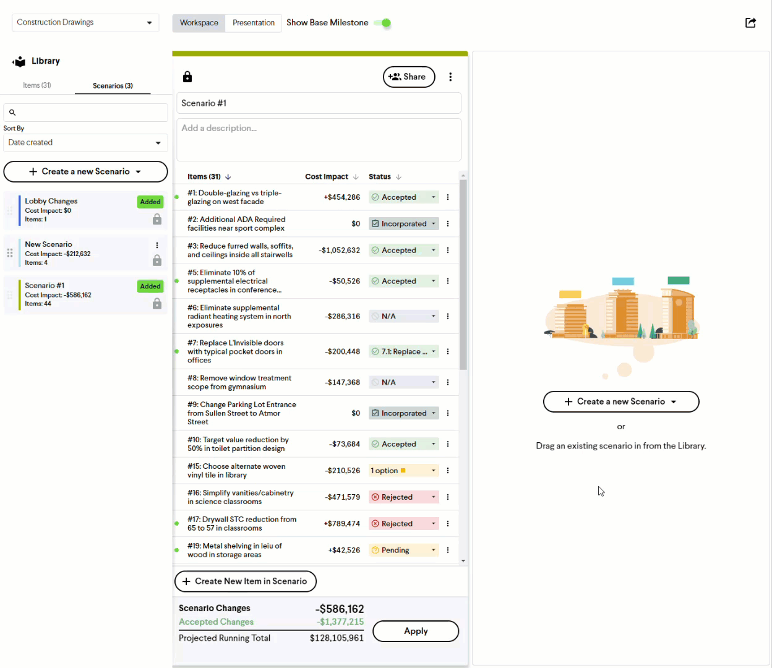772x668 pixels.
Task: Click the library search magnifier icon
Action: coord(12,113)
